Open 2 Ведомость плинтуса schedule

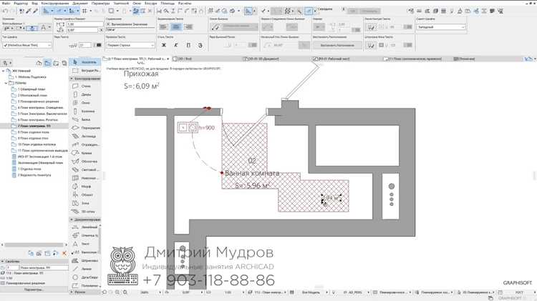[34, 175]
